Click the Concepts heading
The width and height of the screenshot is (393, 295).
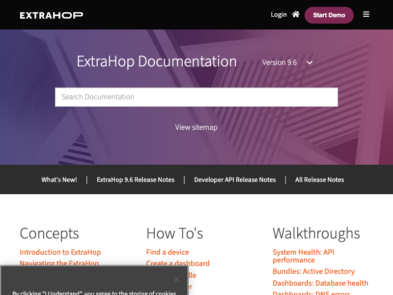(50, 233)
